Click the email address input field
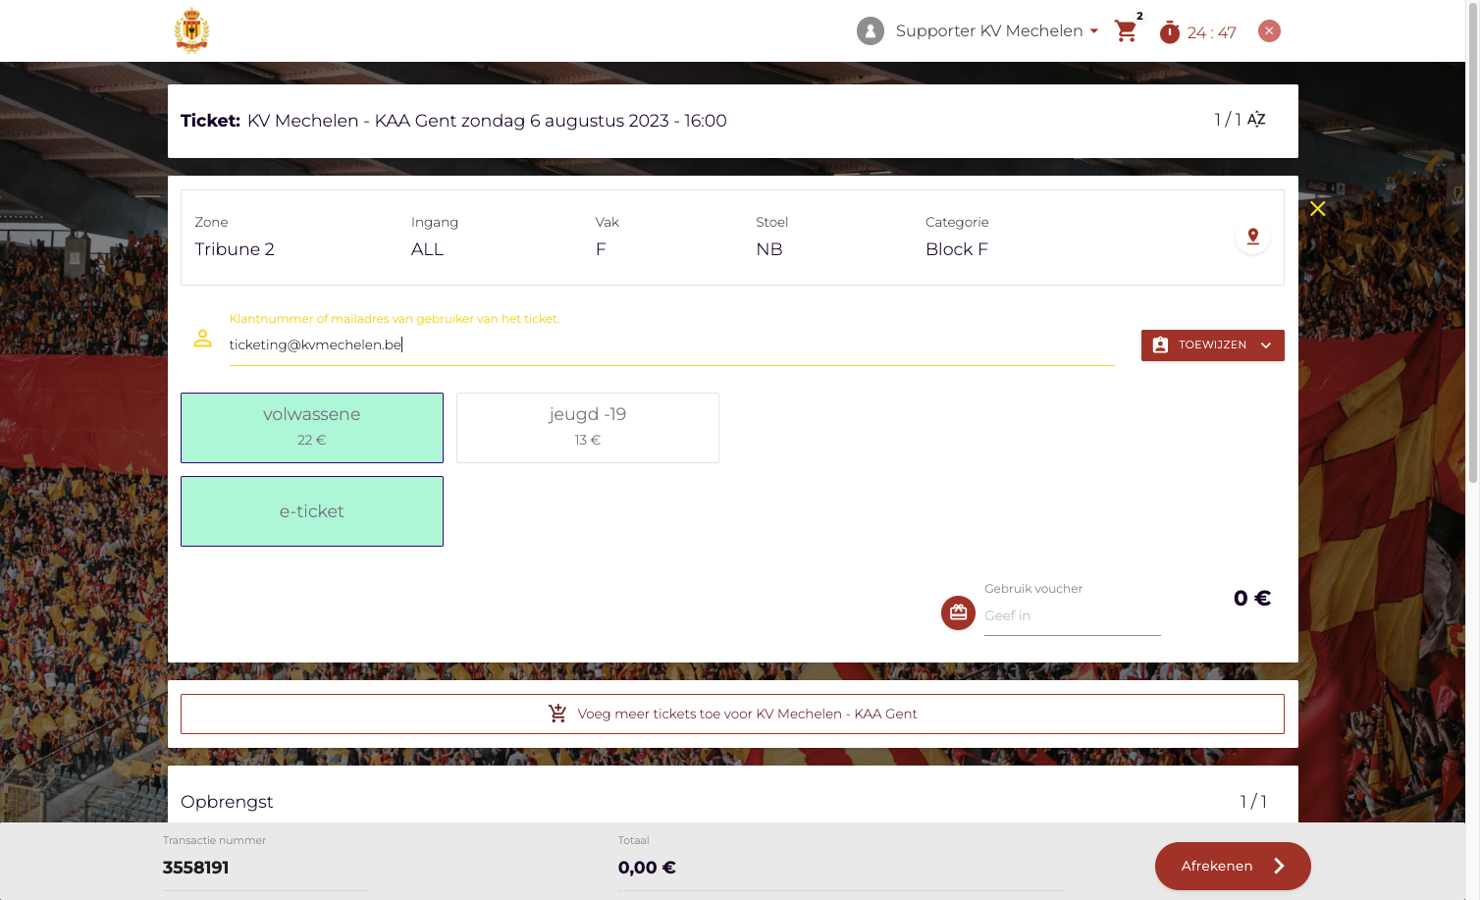Image resolution: width=1480 pixels, height=900 pixels. (x=671, y=345)
